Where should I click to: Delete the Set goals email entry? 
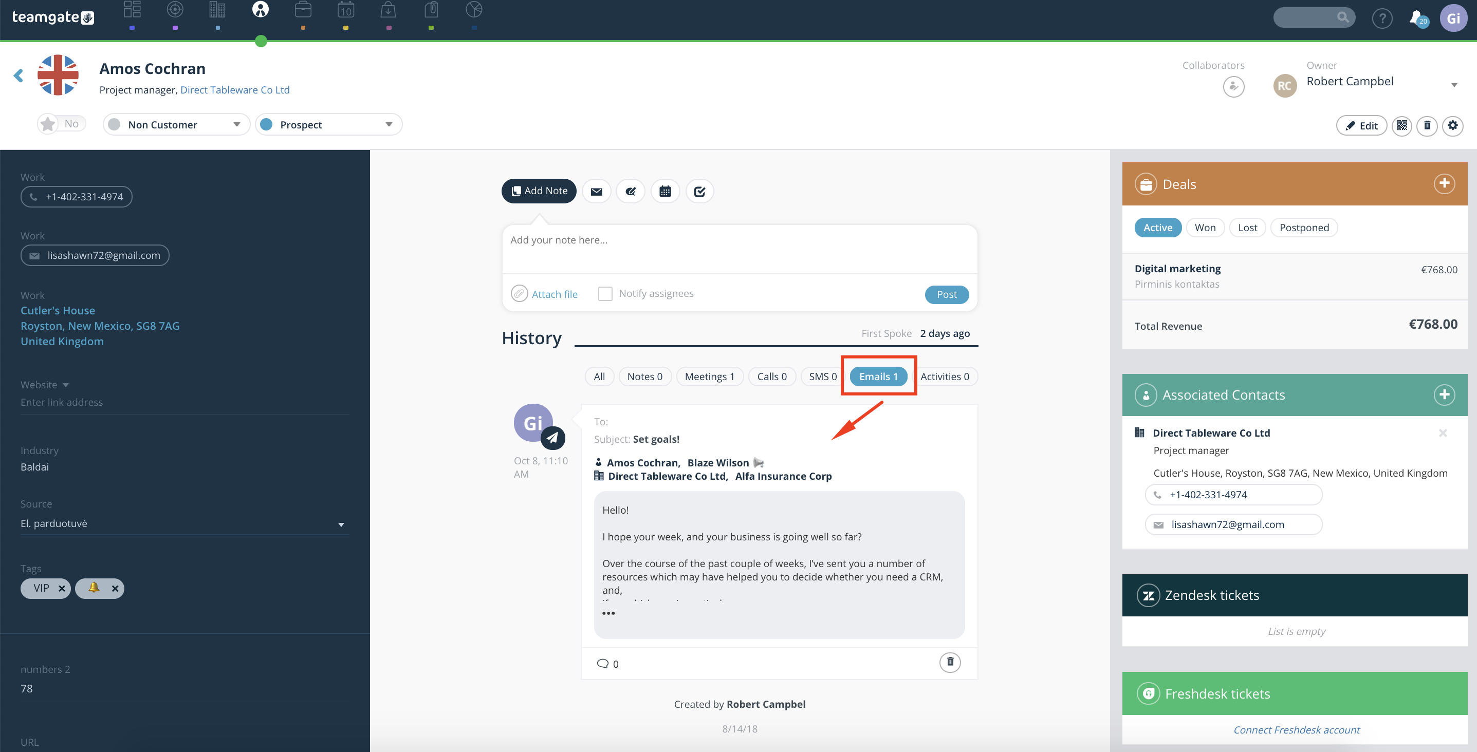[950, 662]
